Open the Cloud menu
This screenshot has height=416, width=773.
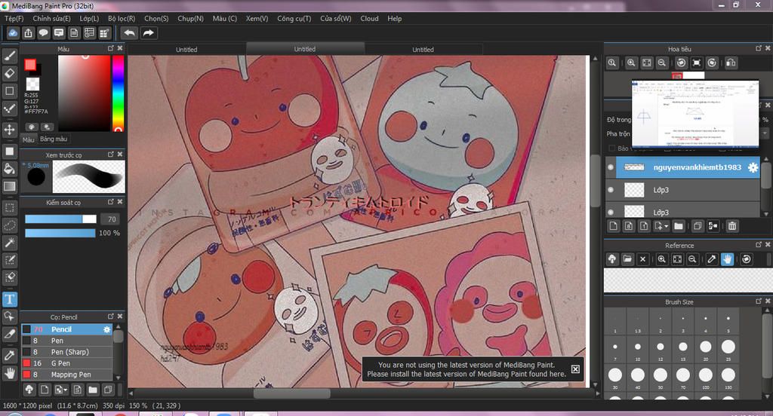(x=369, y=19)
